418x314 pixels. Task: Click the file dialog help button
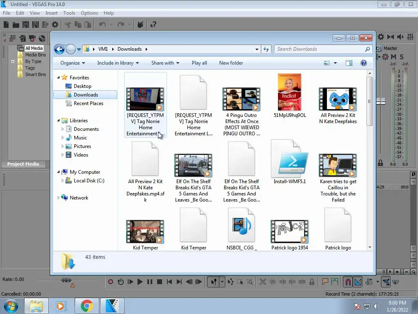[x=363, y=63]
